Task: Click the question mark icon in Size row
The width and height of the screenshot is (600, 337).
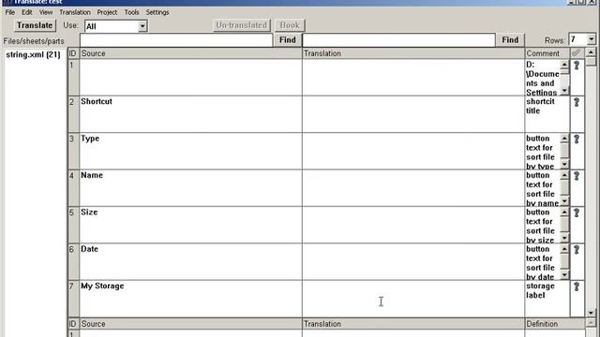Action: point(577,213)
